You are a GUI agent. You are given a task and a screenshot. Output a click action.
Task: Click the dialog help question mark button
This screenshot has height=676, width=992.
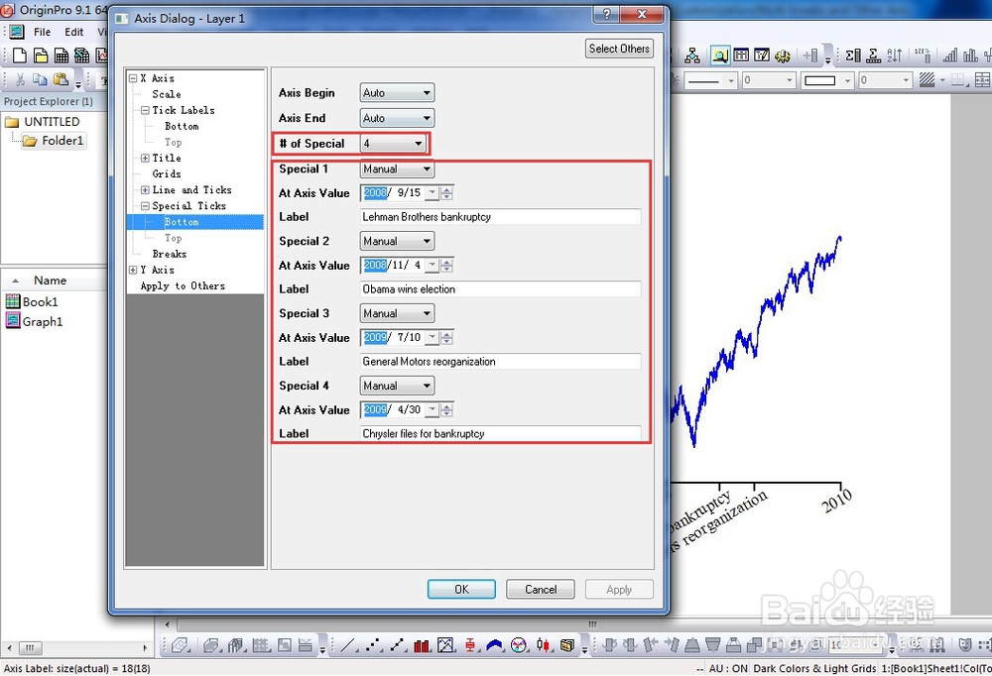pos(606,14)
